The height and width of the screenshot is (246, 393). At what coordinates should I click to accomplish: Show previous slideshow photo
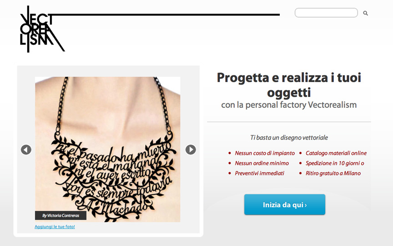tap(26, 150)
